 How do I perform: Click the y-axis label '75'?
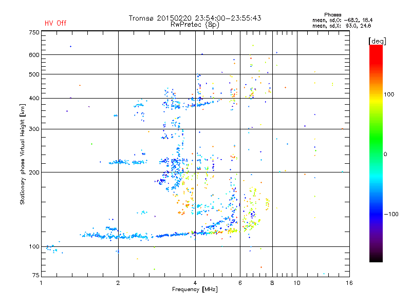(x=36, y=275)
